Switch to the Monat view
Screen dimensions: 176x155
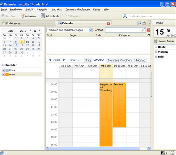[x=140, y=60]
